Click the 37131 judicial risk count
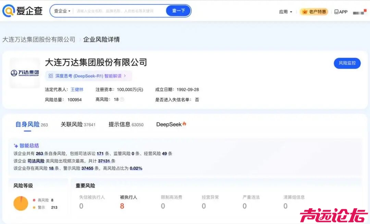370x224 pixels. point(104,161)
